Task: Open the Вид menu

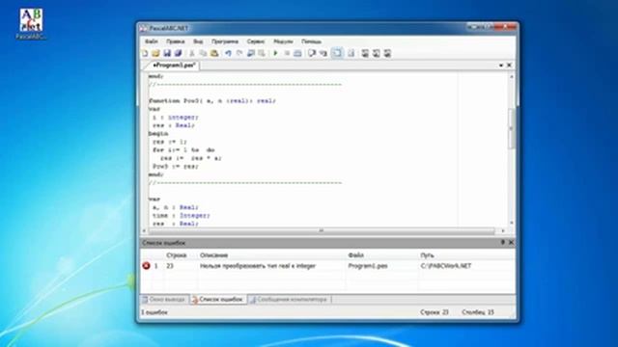Action: tap(198, 41)
